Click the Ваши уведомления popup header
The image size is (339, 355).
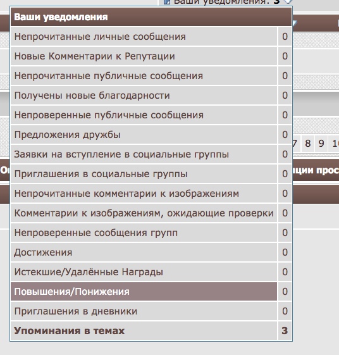click(x=151, y=17)
